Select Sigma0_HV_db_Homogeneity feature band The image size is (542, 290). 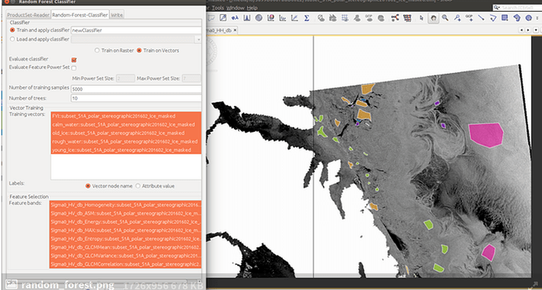pos(126,204)
